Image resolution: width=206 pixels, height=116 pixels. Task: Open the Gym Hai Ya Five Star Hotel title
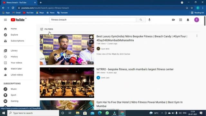click(139, 104)
